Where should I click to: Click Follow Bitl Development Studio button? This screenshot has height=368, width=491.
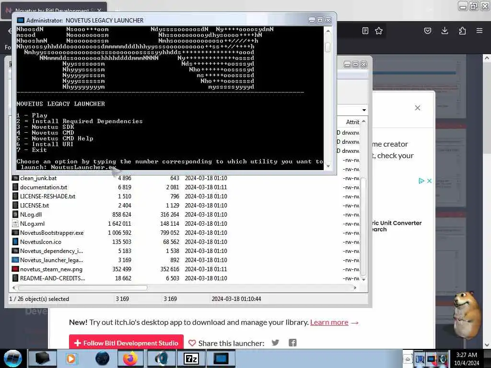click(x=126, y=343)
